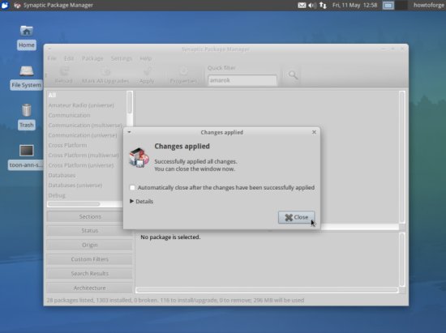Click the Search magnifier toolbar icon
Viewport: 446px width, 333px height.
point(293,75)
